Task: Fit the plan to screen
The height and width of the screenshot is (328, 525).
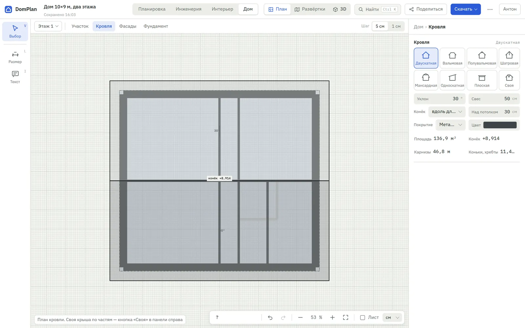Action: (x=346, y=318)
